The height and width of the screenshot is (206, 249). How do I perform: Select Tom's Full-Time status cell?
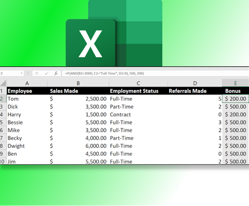(138, 99)
